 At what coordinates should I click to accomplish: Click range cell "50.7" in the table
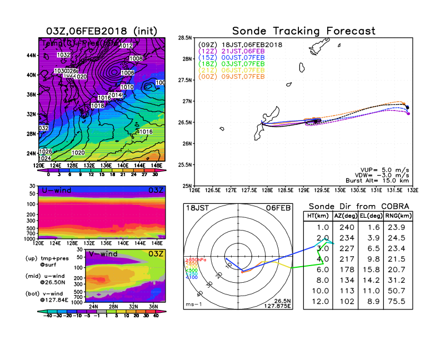[397, 291]
